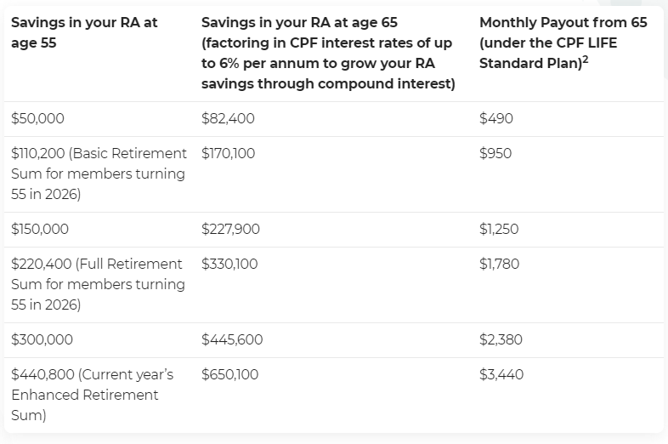Click the $440,800 Enhanced Retirement Sum cell
This screenshot has height=444, width=668.
[x=92, y=395]
